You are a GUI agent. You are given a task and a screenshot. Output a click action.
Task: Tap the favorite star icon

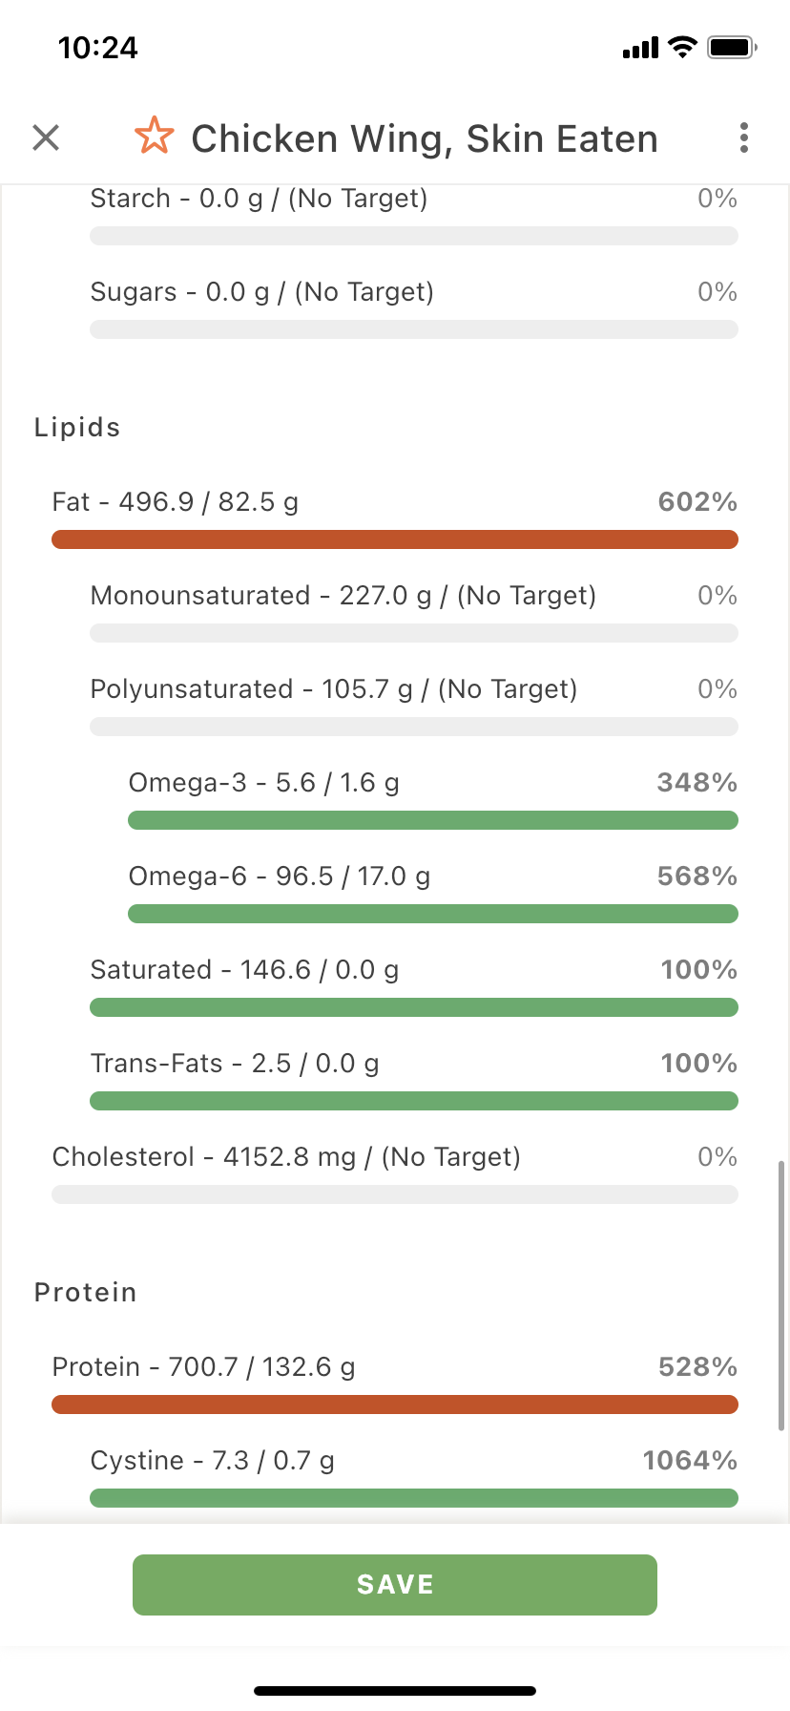[x=154, y=137]
